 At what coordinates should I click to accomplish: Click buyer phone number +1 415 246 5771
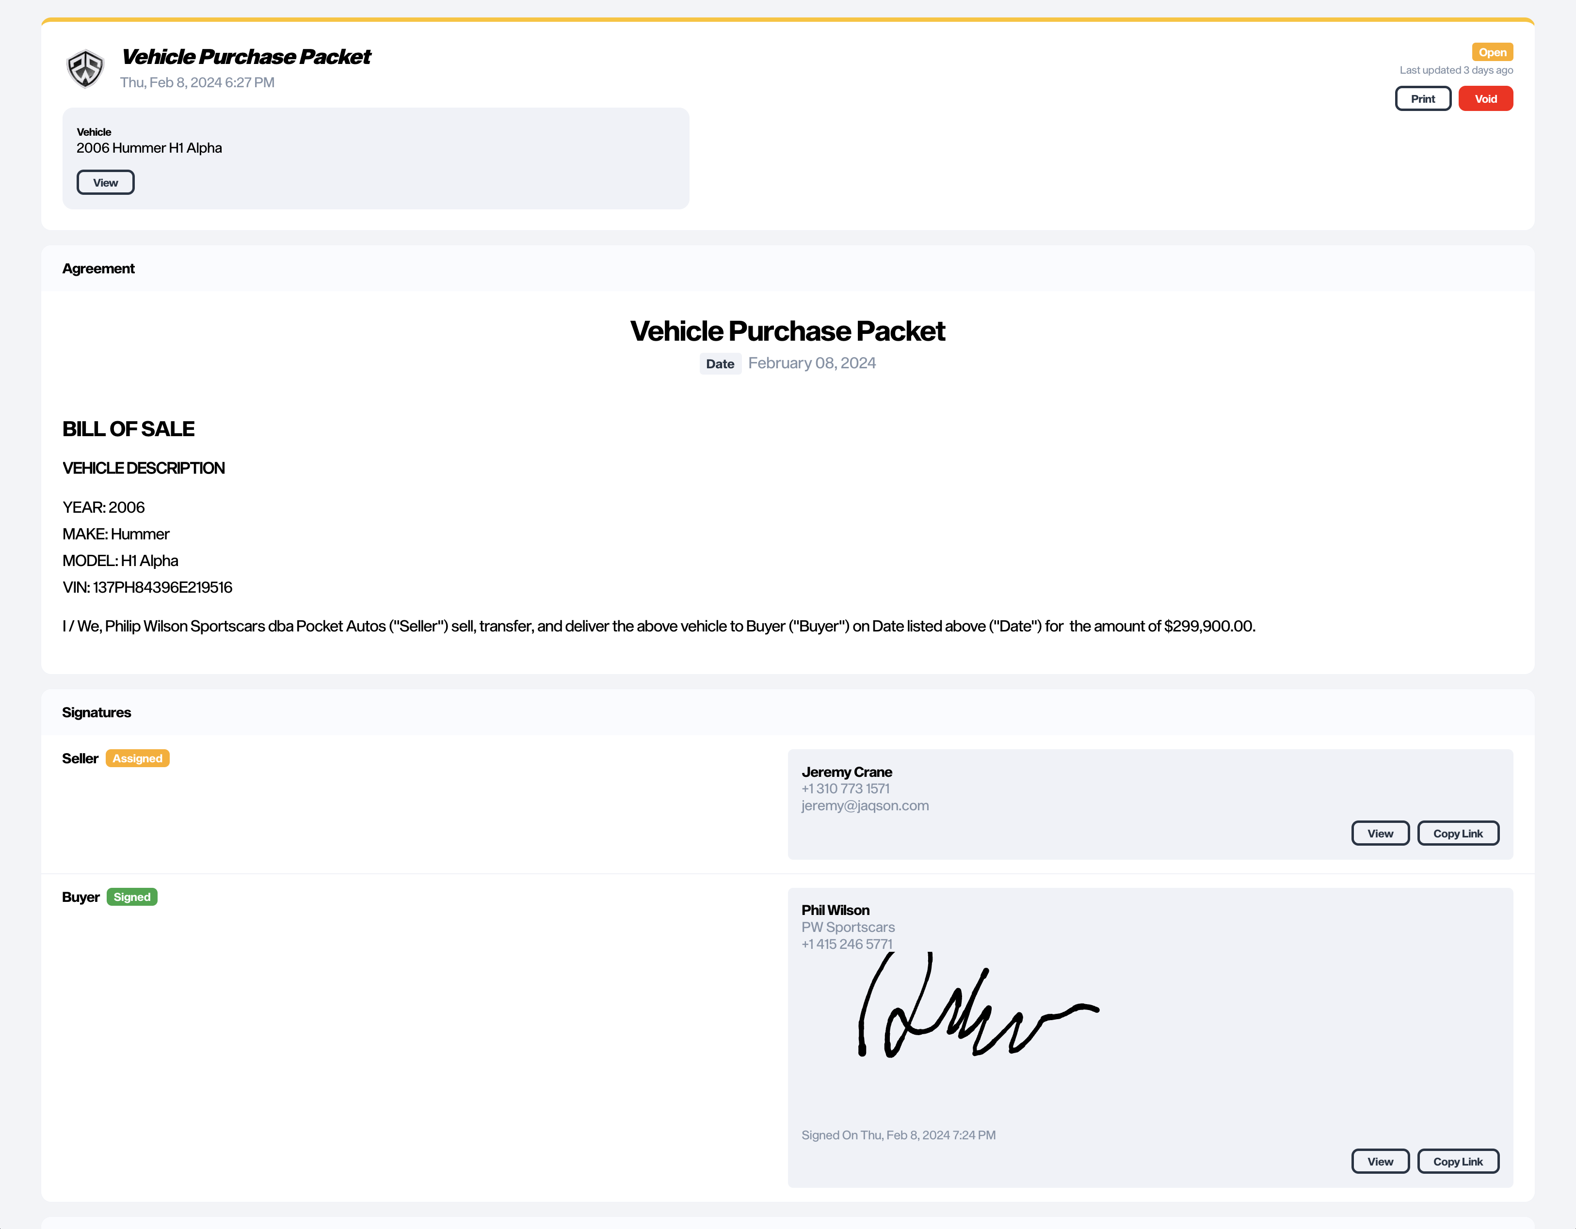pyautogui.click(x=847, y=944)
